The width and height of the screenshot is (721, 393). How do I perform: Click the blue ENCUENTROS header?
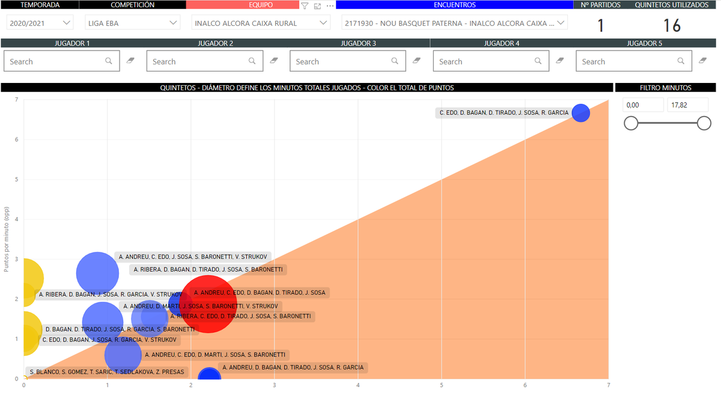(454, 5)
